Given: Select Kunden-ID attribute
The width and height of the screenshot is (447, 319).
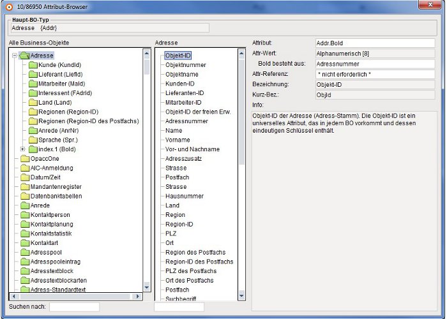Looking at the screenshot, I should coord(180,84).
